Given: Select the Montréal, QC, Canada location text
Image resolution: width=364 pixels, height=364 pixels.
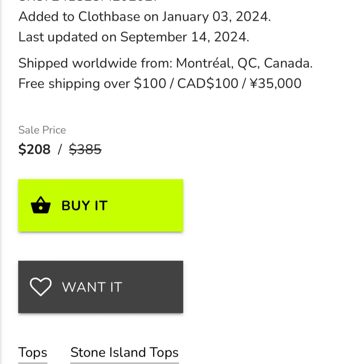Looking at the screenshot, I should point(244,63).
